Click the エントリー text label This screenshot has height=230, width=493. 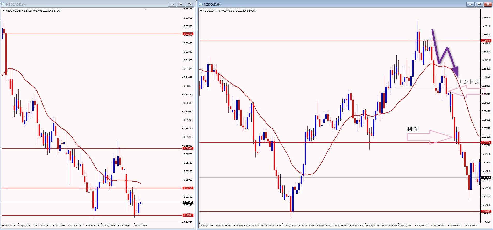pos(470,82)
